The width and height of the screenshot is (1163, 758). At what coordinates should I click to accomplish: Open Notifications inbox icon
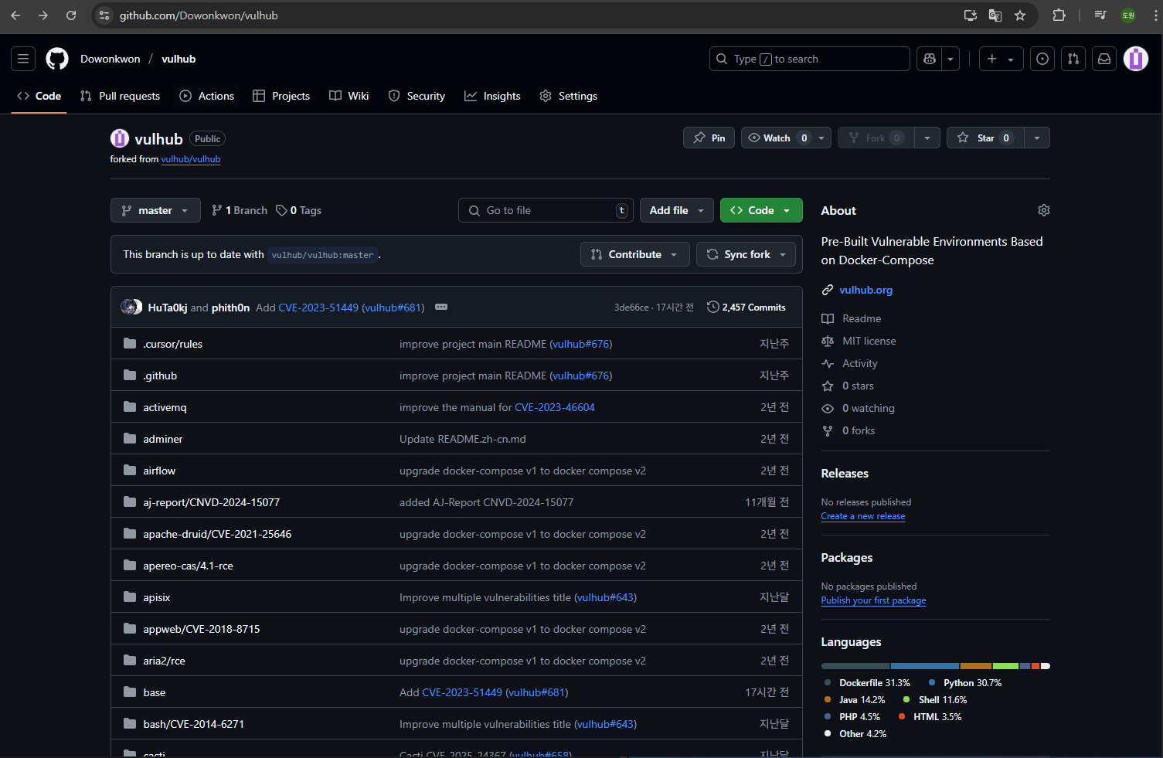1104,59
